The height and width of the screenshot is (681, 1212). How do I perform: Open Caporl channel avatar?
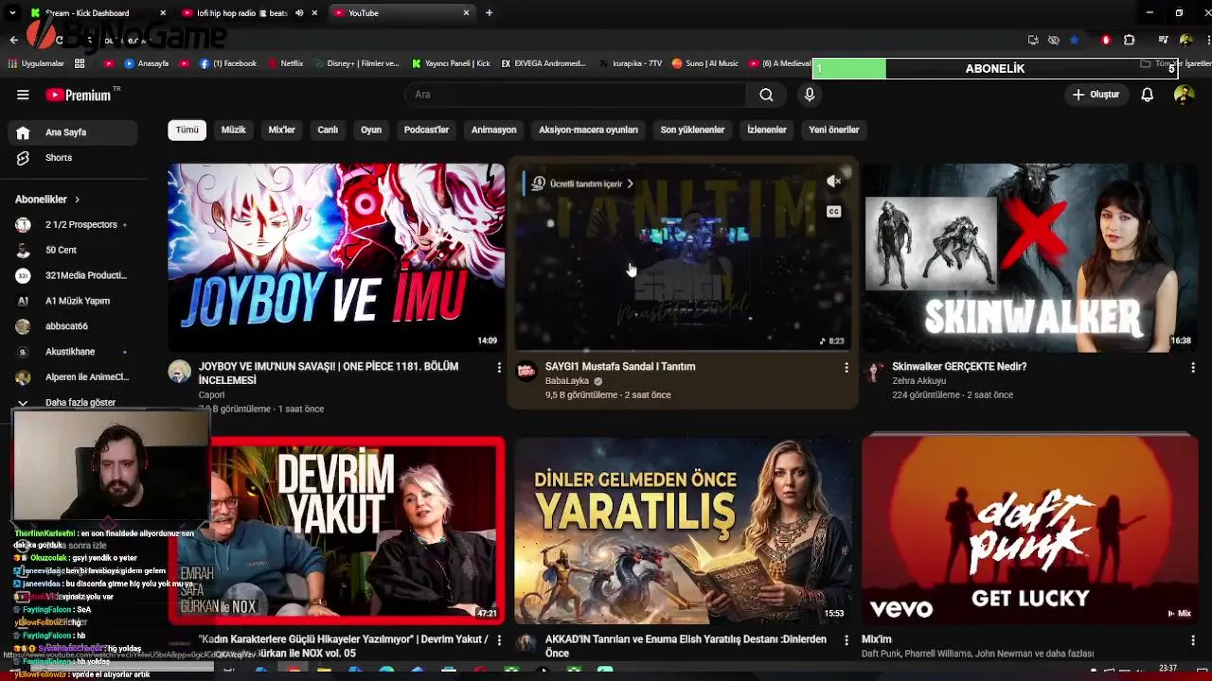pyautogui.click(x=180, y=371)
